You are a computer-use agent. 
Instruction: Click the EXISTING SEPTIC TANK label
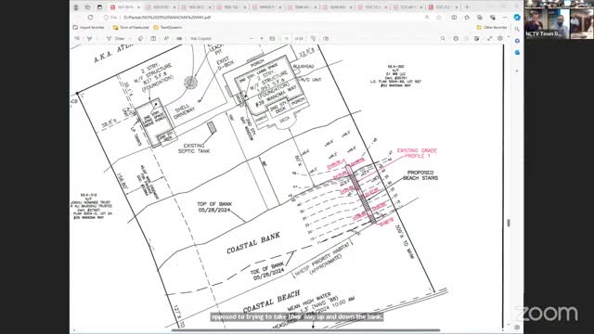tap(194, 148)
